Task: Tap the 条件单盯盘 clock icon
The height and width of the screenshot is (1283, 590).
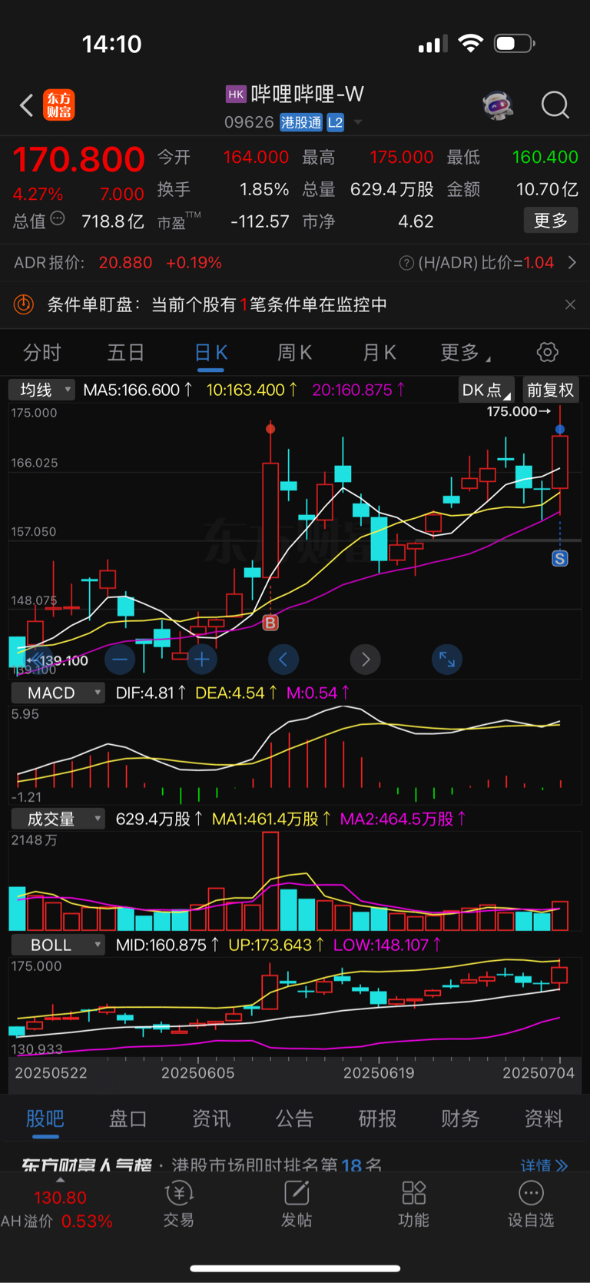Action: [x=24, y=304]
